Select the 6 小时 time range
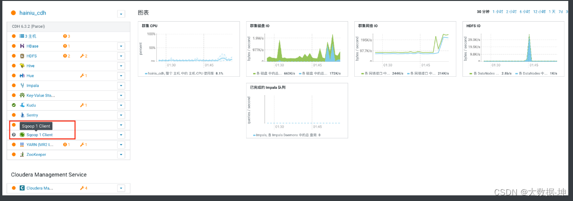This screenshot has height=201, width=573. tap(525, 12)
